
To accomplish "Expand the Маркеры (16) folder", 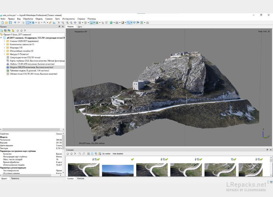I will [4, 48].
